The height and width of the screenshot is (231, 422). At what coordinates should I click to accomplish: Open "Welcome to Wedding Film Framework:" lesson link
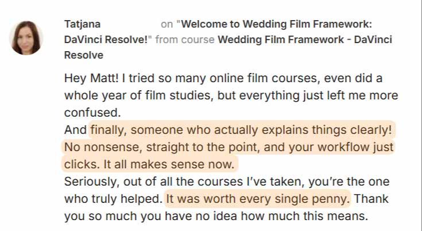pos(276,24)
